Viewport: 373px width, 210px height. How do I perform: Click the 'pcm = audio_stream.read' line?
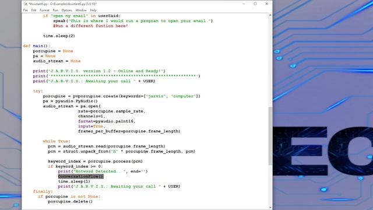pyautogui.click(x=107, y=146)
